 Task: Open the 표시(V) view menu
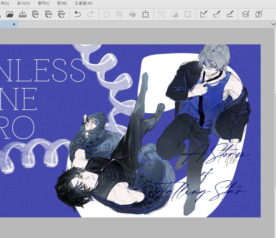[x=23, y=3]
